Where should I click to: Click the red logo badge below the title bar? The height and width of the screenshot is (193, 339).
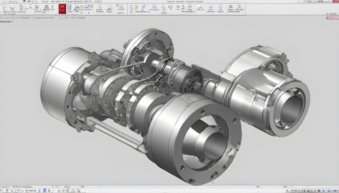[332, 18]
